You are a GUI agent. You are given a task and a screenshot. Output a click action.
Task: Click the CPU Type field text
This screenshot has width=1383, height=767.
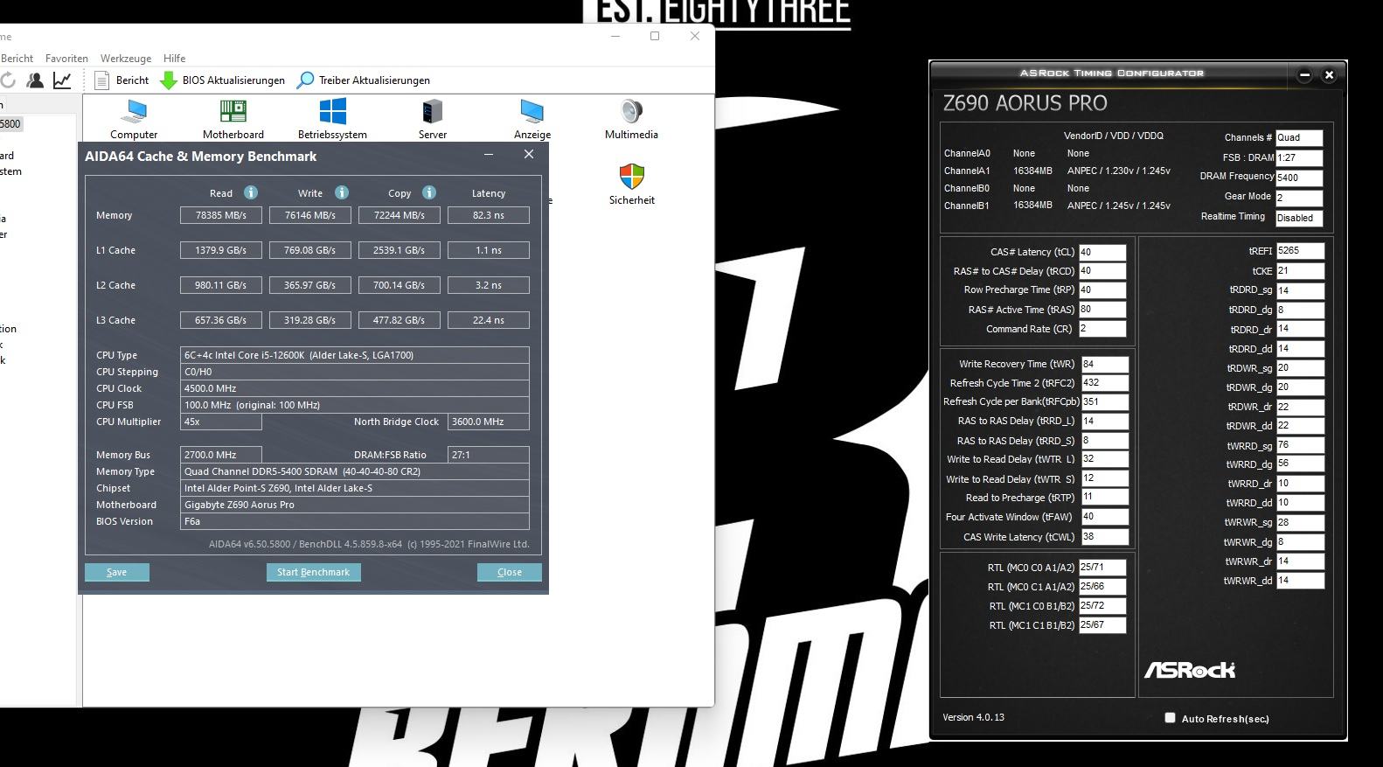tap(354, 355)
